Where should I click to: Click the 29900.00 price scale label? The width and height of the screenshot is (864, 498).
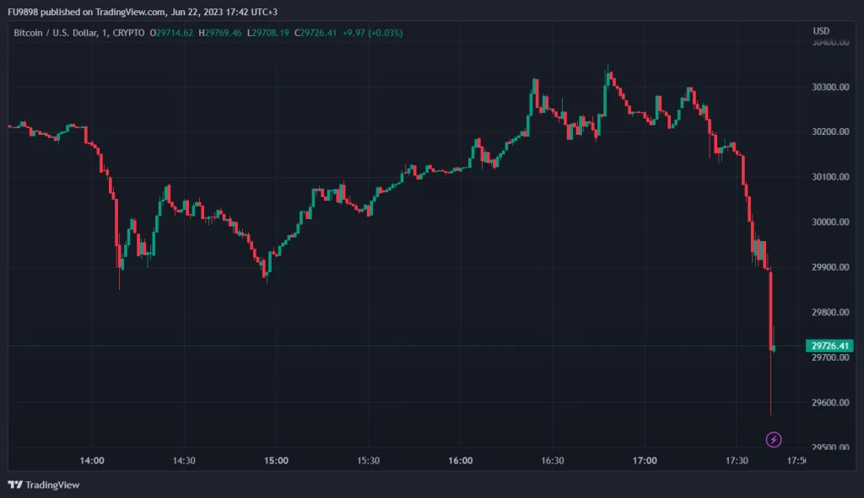coord(829,267)
